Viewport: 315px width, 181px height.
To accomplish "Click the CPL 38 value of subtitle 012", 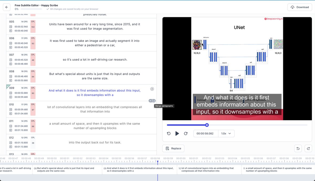I will click(33, 143).
